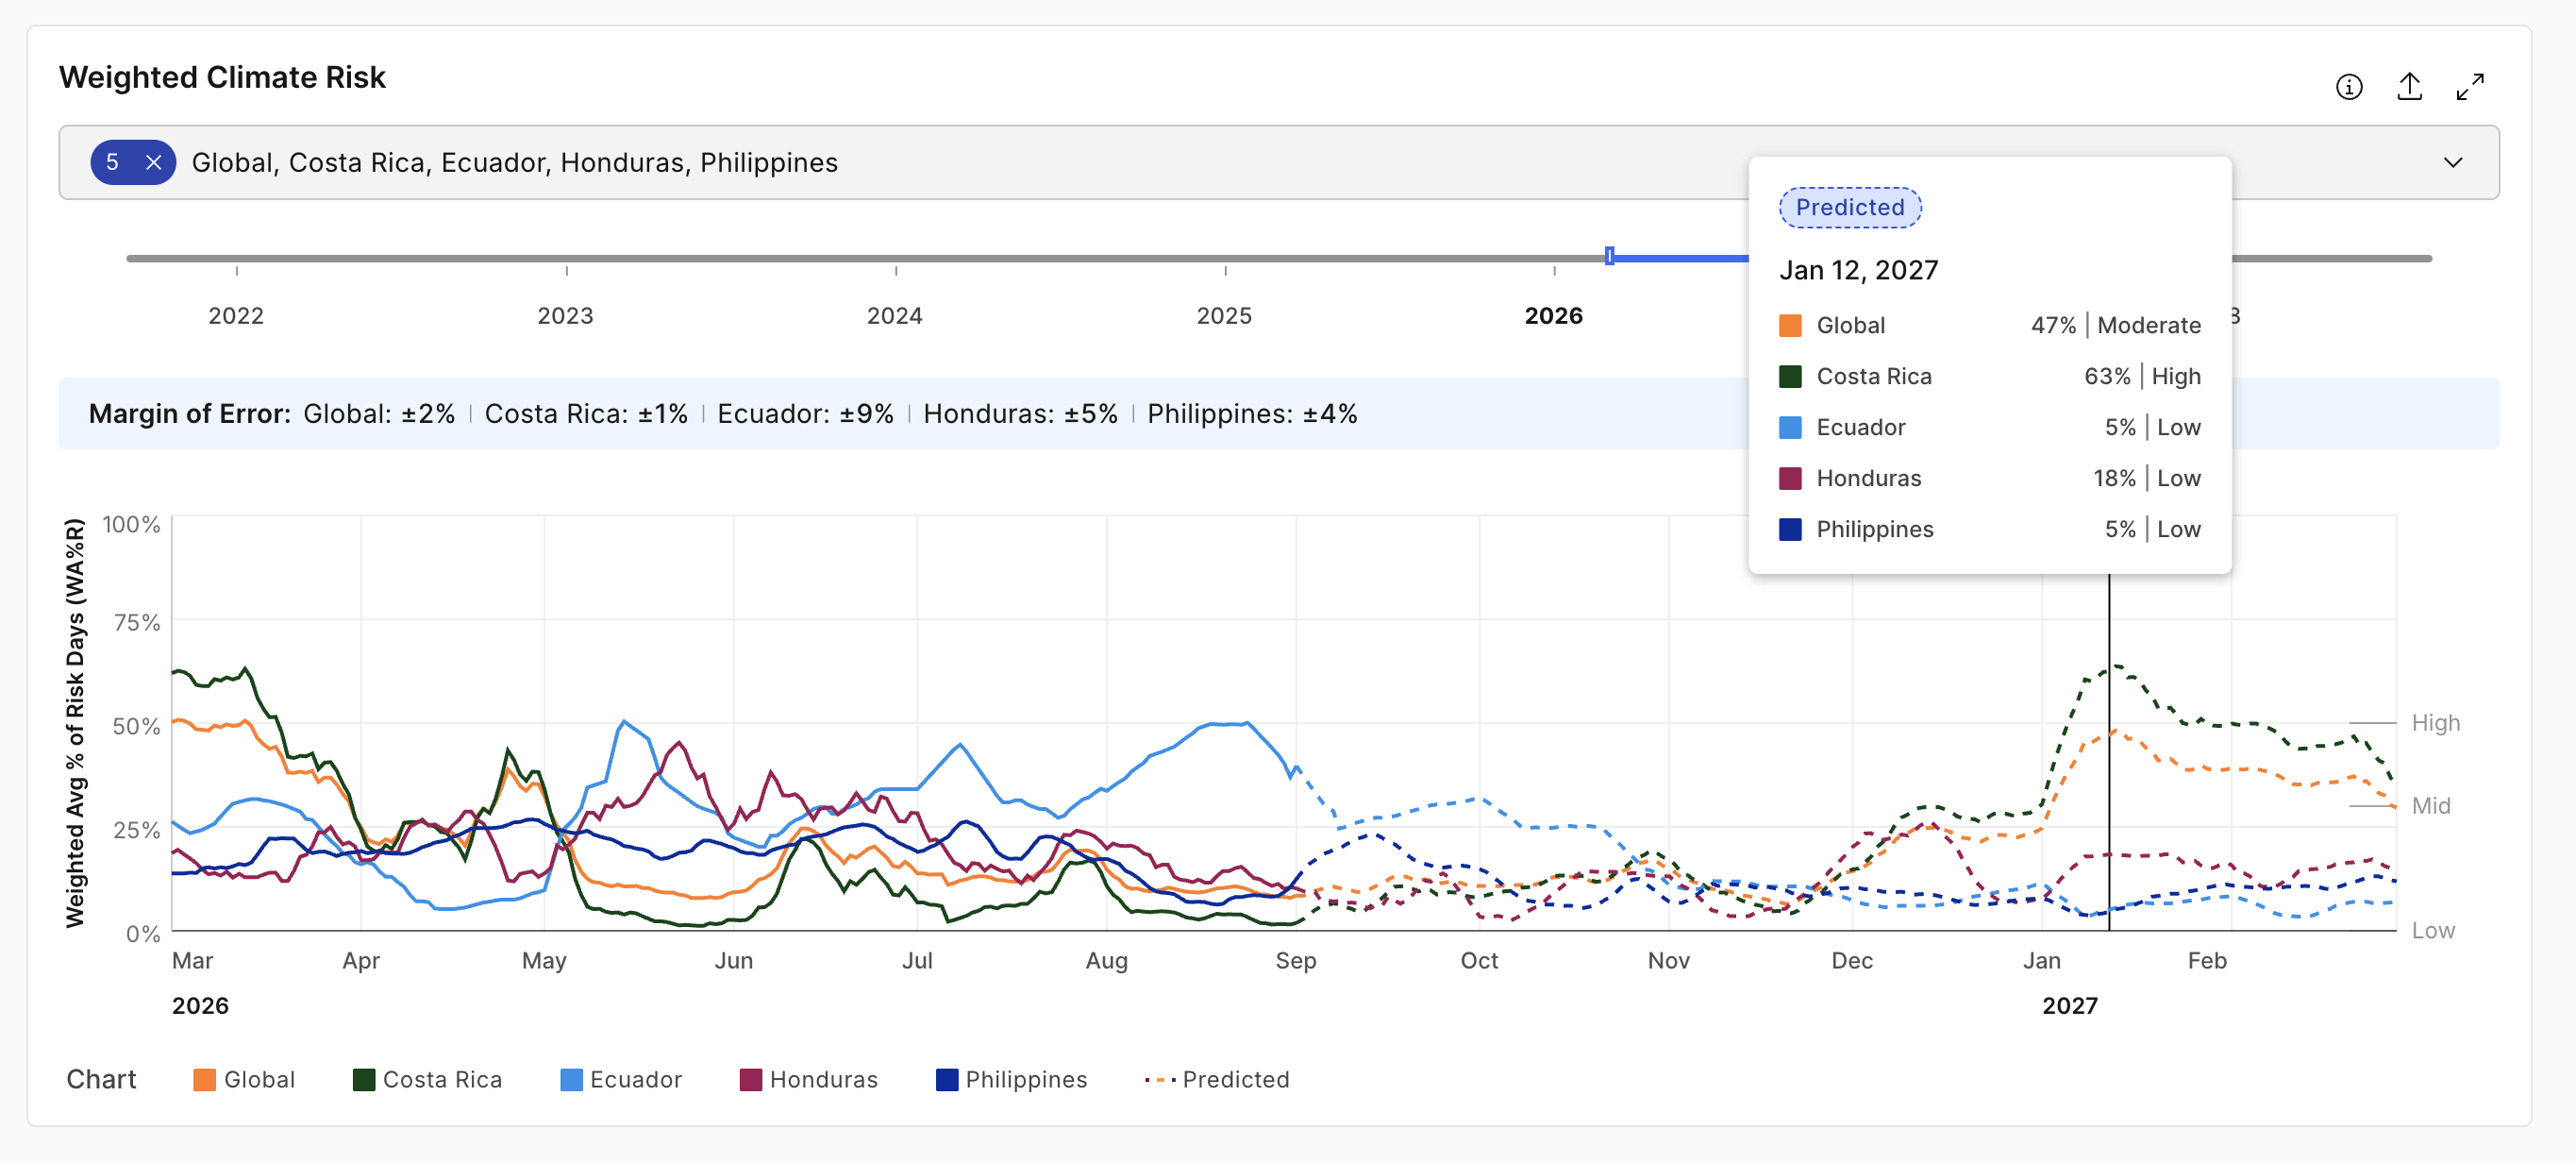Jump to 2024 on the timeline
Screen dimensions: 2576x1163
(895, 315)
